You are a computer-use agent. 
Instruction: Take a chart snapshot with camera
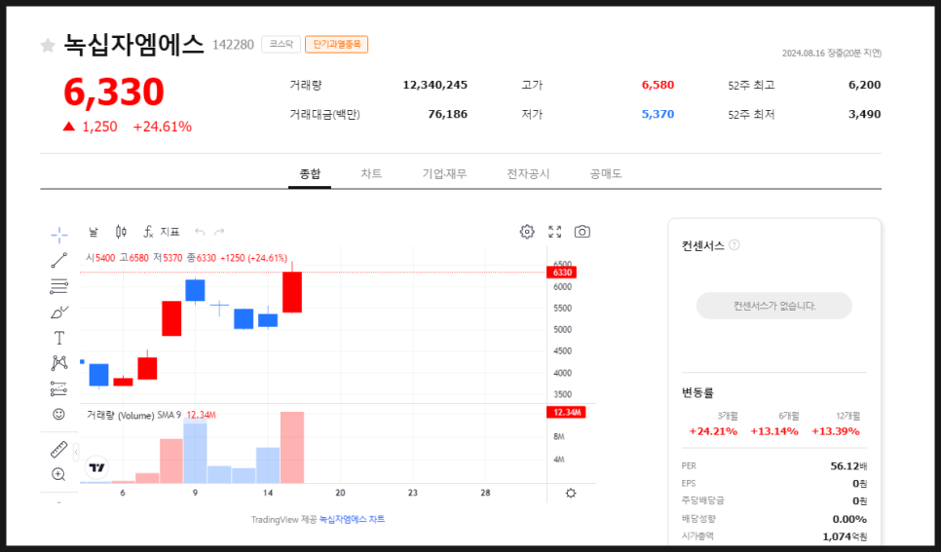583,232
